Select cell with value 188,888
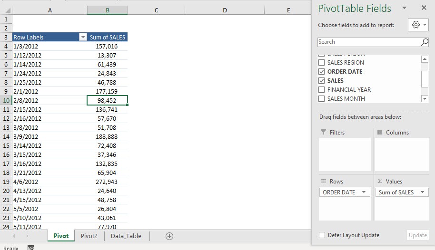Viewport: 435px width, 250px height. (108, 136)
